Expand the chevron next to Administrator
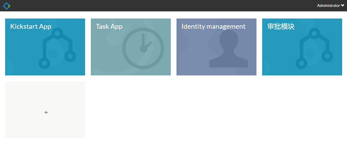The height and width of the screenshot is (144, 347). click(x=343, y=5)
